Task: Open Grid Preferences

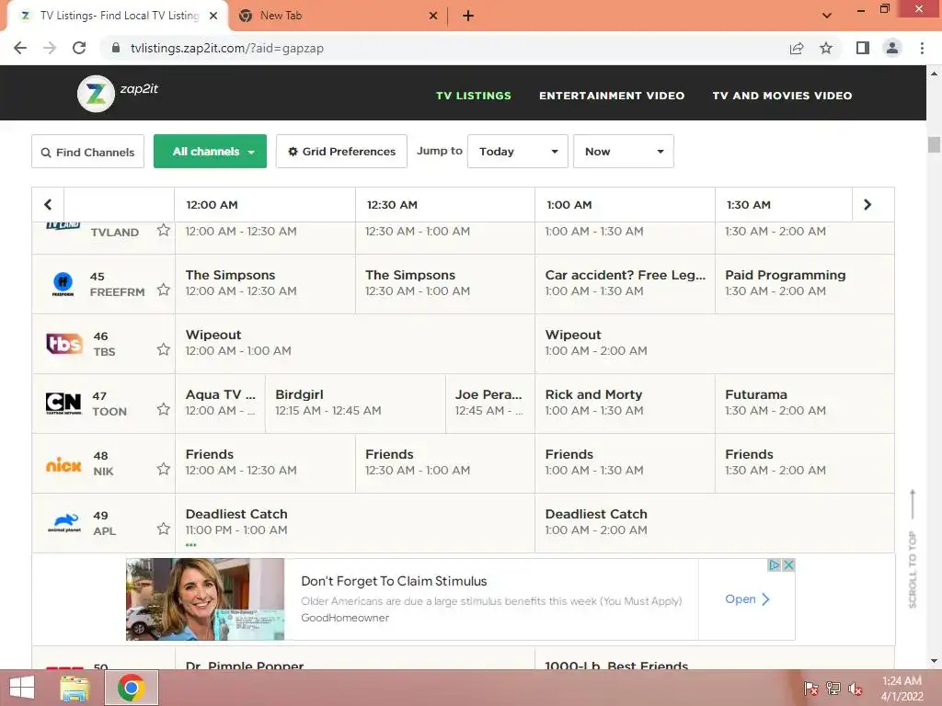Action: coord(342,152)
